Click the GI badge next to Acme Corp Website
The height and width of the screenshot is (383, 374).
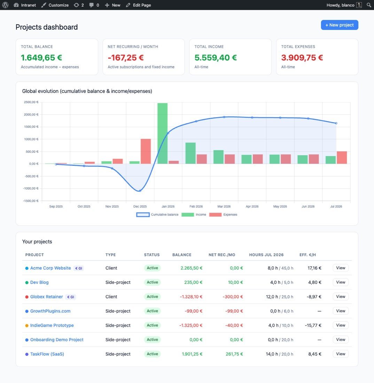(79, 268)
